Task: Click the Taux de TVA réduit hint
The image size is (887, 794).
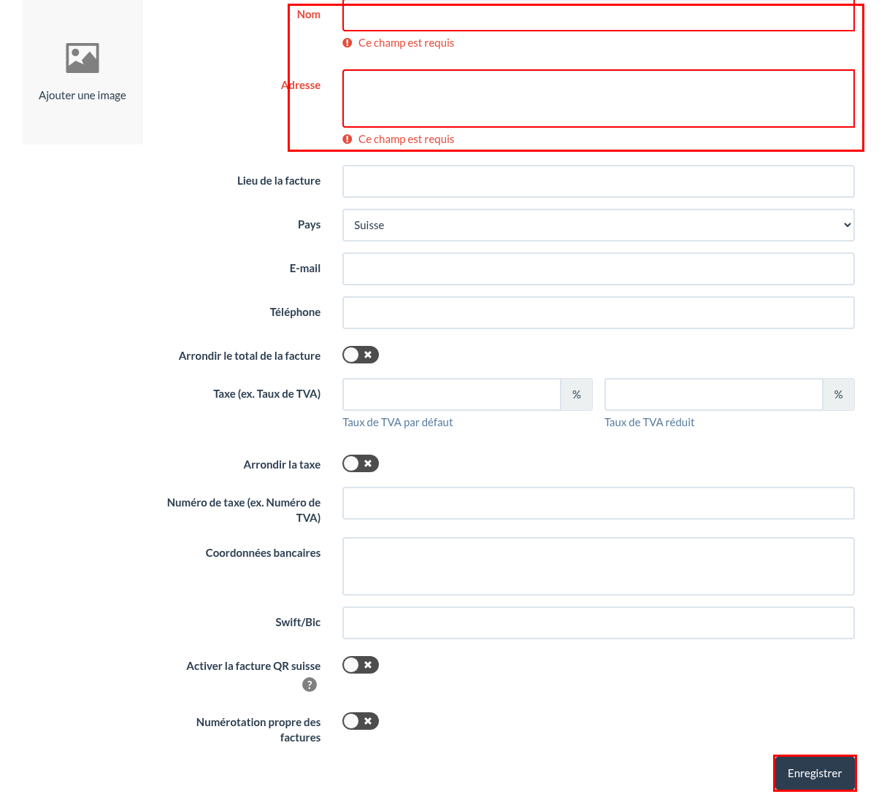Action: point(650,423)
